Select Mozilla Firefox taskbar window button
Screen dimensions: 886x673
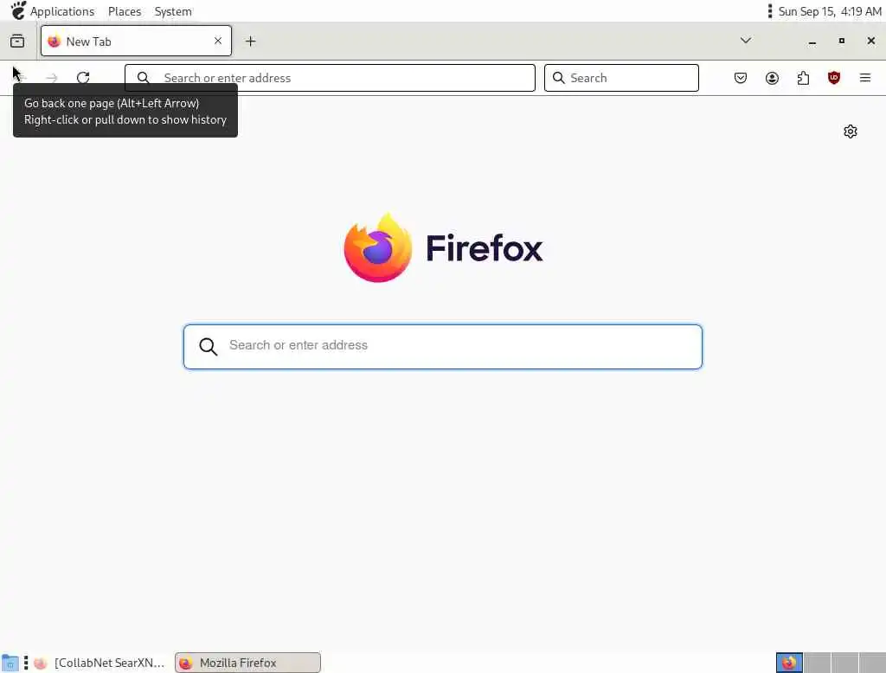(x=248, y=663)
